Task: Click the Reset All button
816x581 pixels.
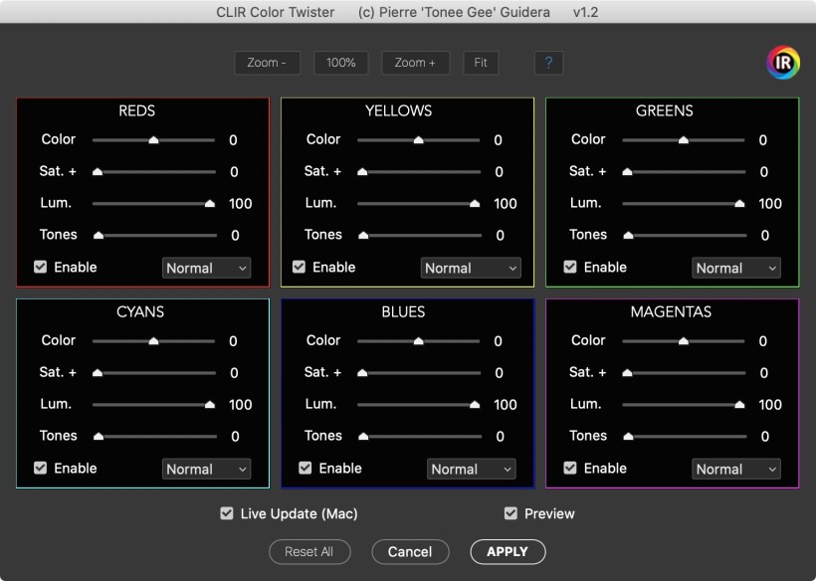Action: [x=308, y=551]
